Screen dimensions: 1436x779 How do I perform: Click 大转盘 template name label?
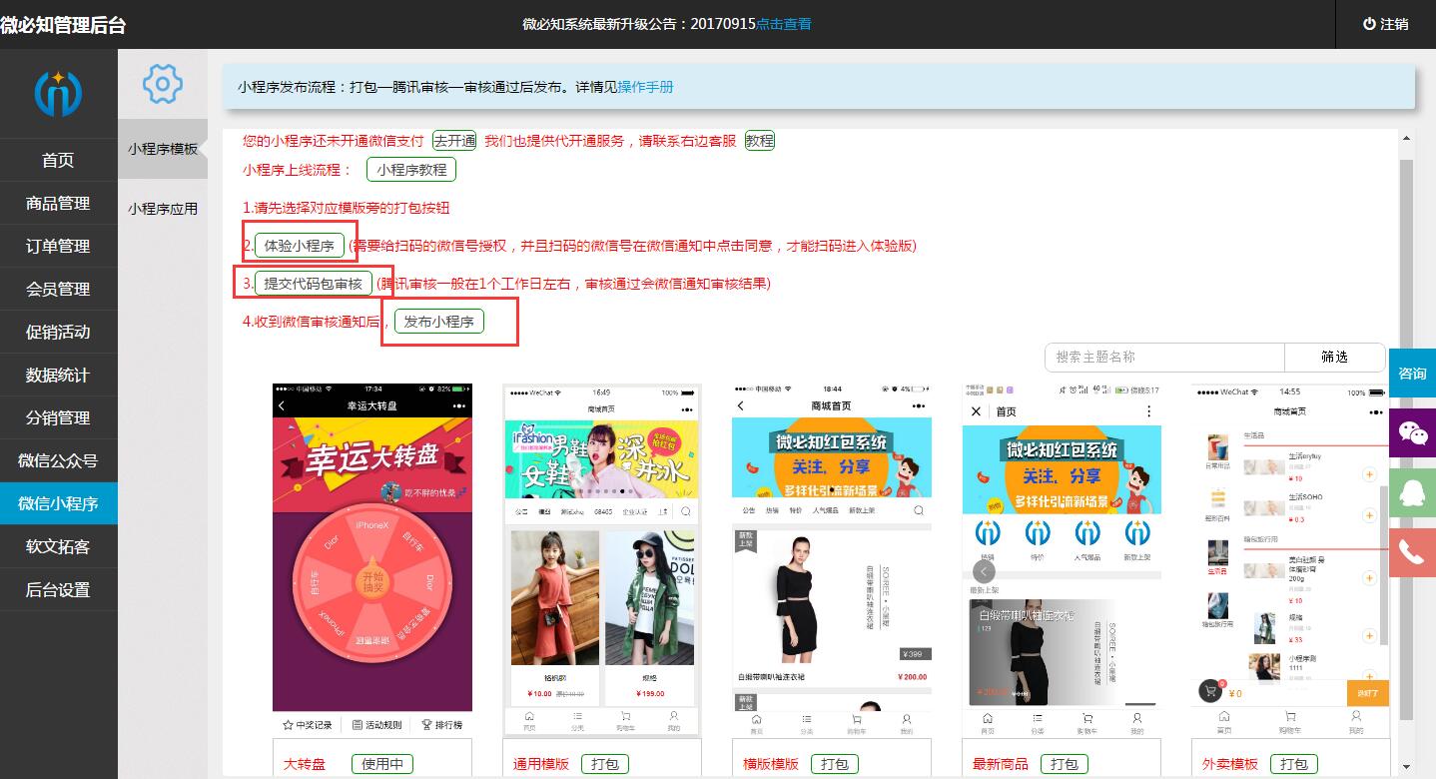coord(305,764)
